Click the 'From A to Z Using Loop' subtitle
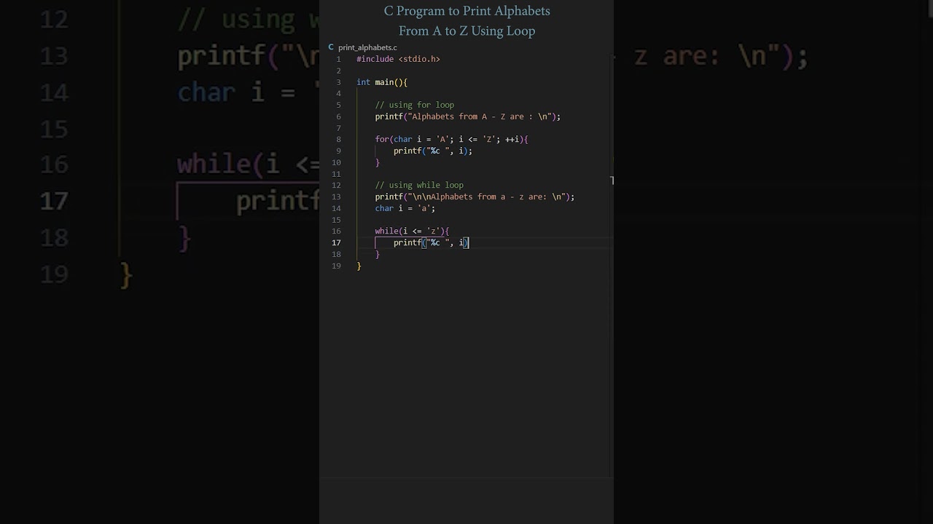Image resolution: width=933 pixels, height=524 pixels. click(x=467, y=31)
